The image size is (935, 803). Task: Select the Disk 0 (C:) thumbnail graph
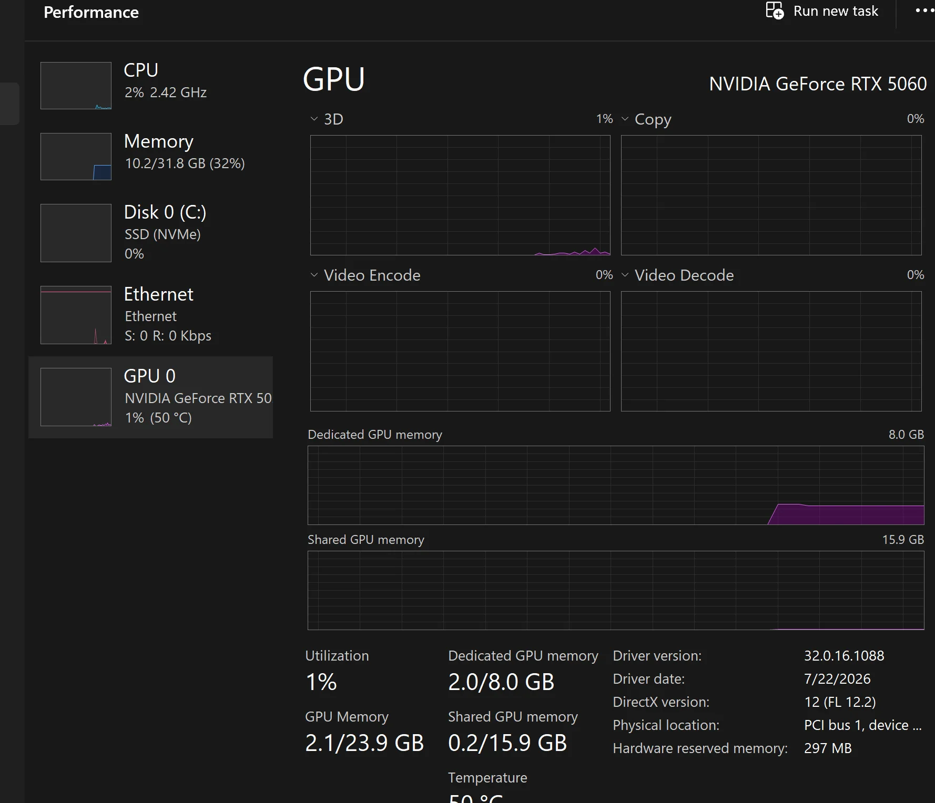(76, 233)
